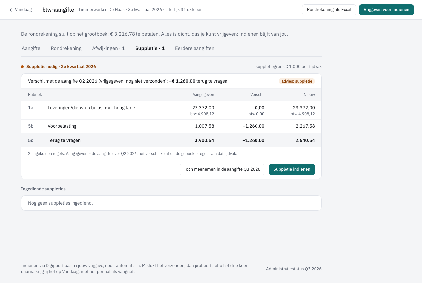Click the Aangegeven column header
The width and height of the screenshot is (422, 283).
203,95
